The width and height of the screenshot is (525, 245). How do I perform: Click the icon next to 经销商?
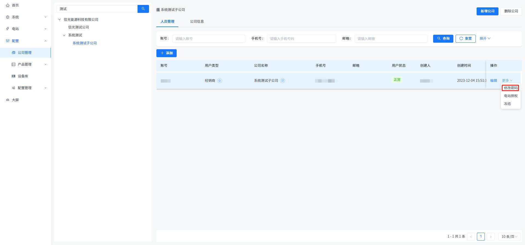pos(220,81)
